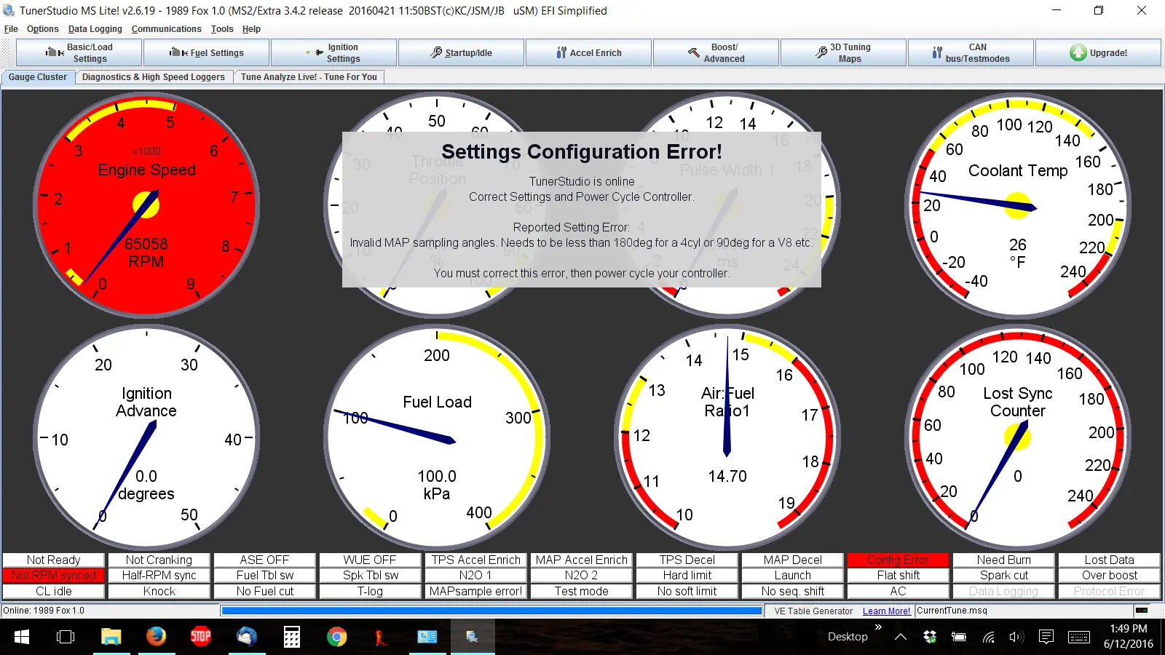Viewport: 1165px width, 655px height.
Task: Click the Coolant Temp gauge
Action: coord(1018,205)
